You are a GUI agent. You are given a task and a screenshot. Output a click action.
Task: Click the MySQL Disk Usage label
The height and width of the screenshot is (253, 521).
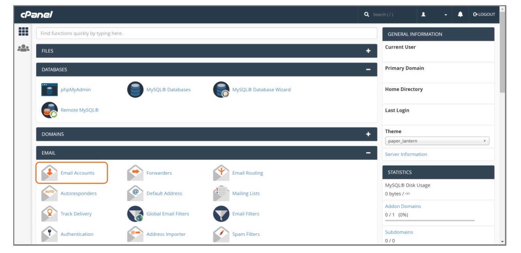(408, 185)
